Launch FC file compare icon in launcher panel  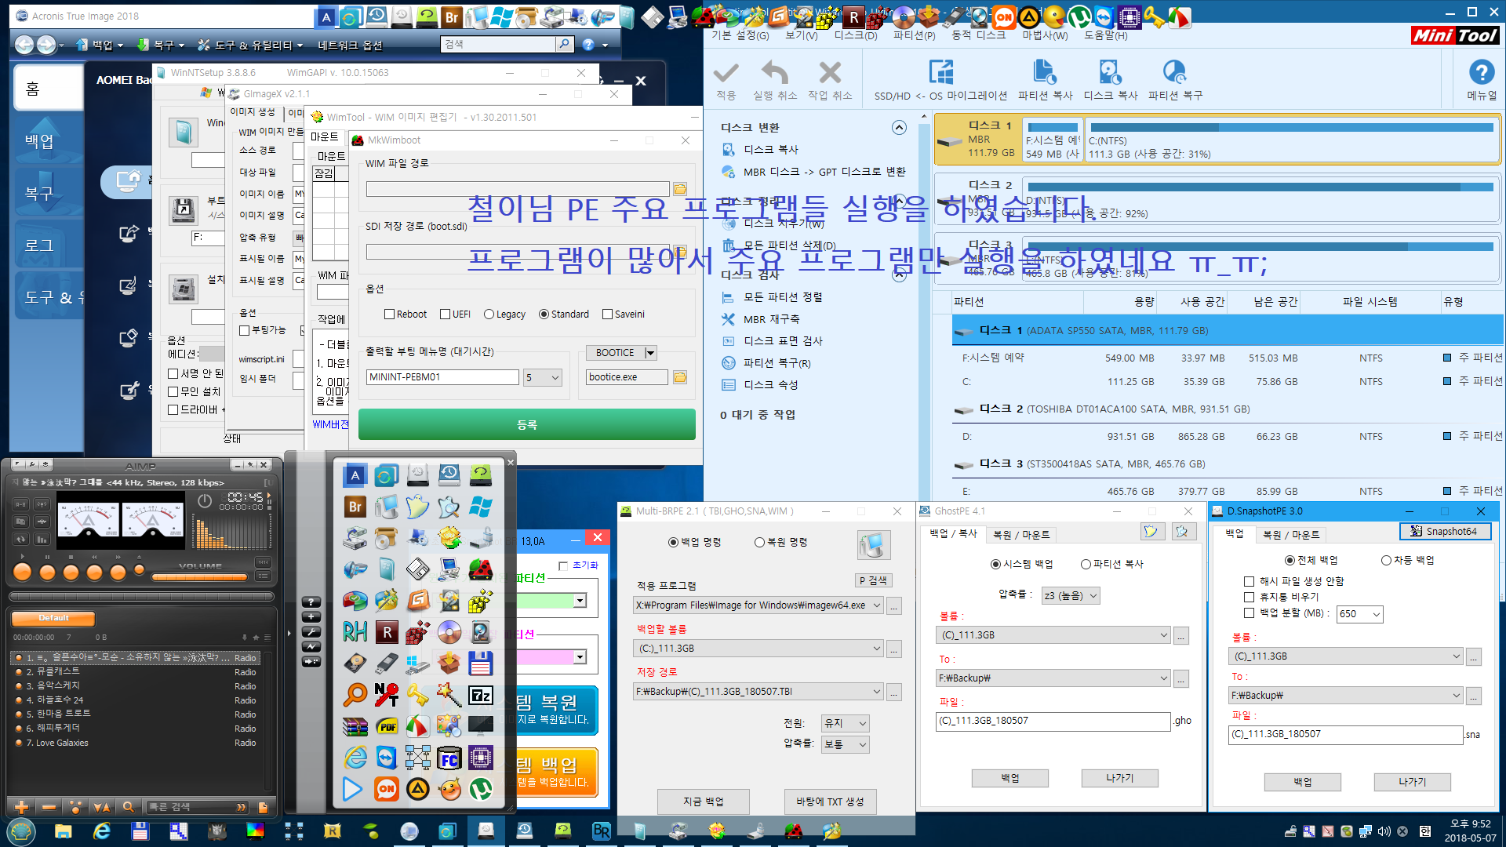click(449, 757)
